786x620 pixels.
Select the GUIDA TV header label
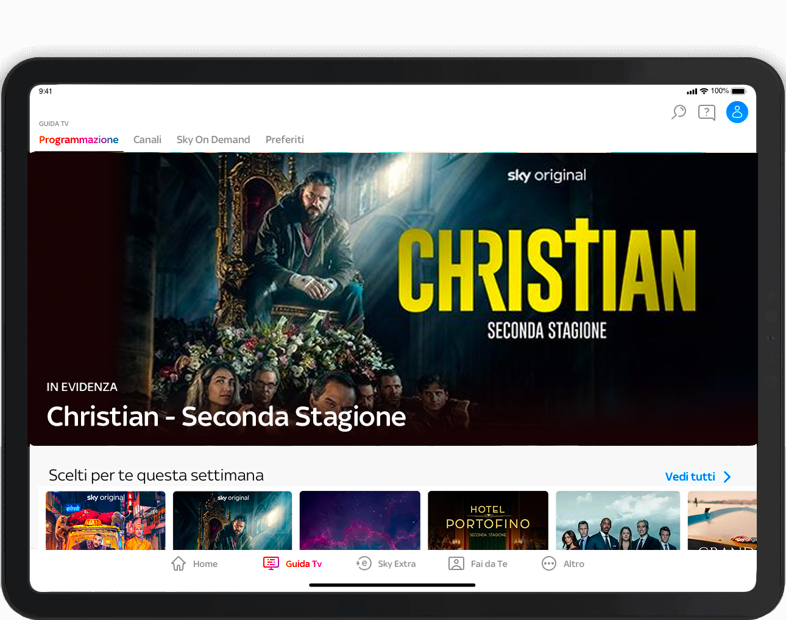coord(54,124)
